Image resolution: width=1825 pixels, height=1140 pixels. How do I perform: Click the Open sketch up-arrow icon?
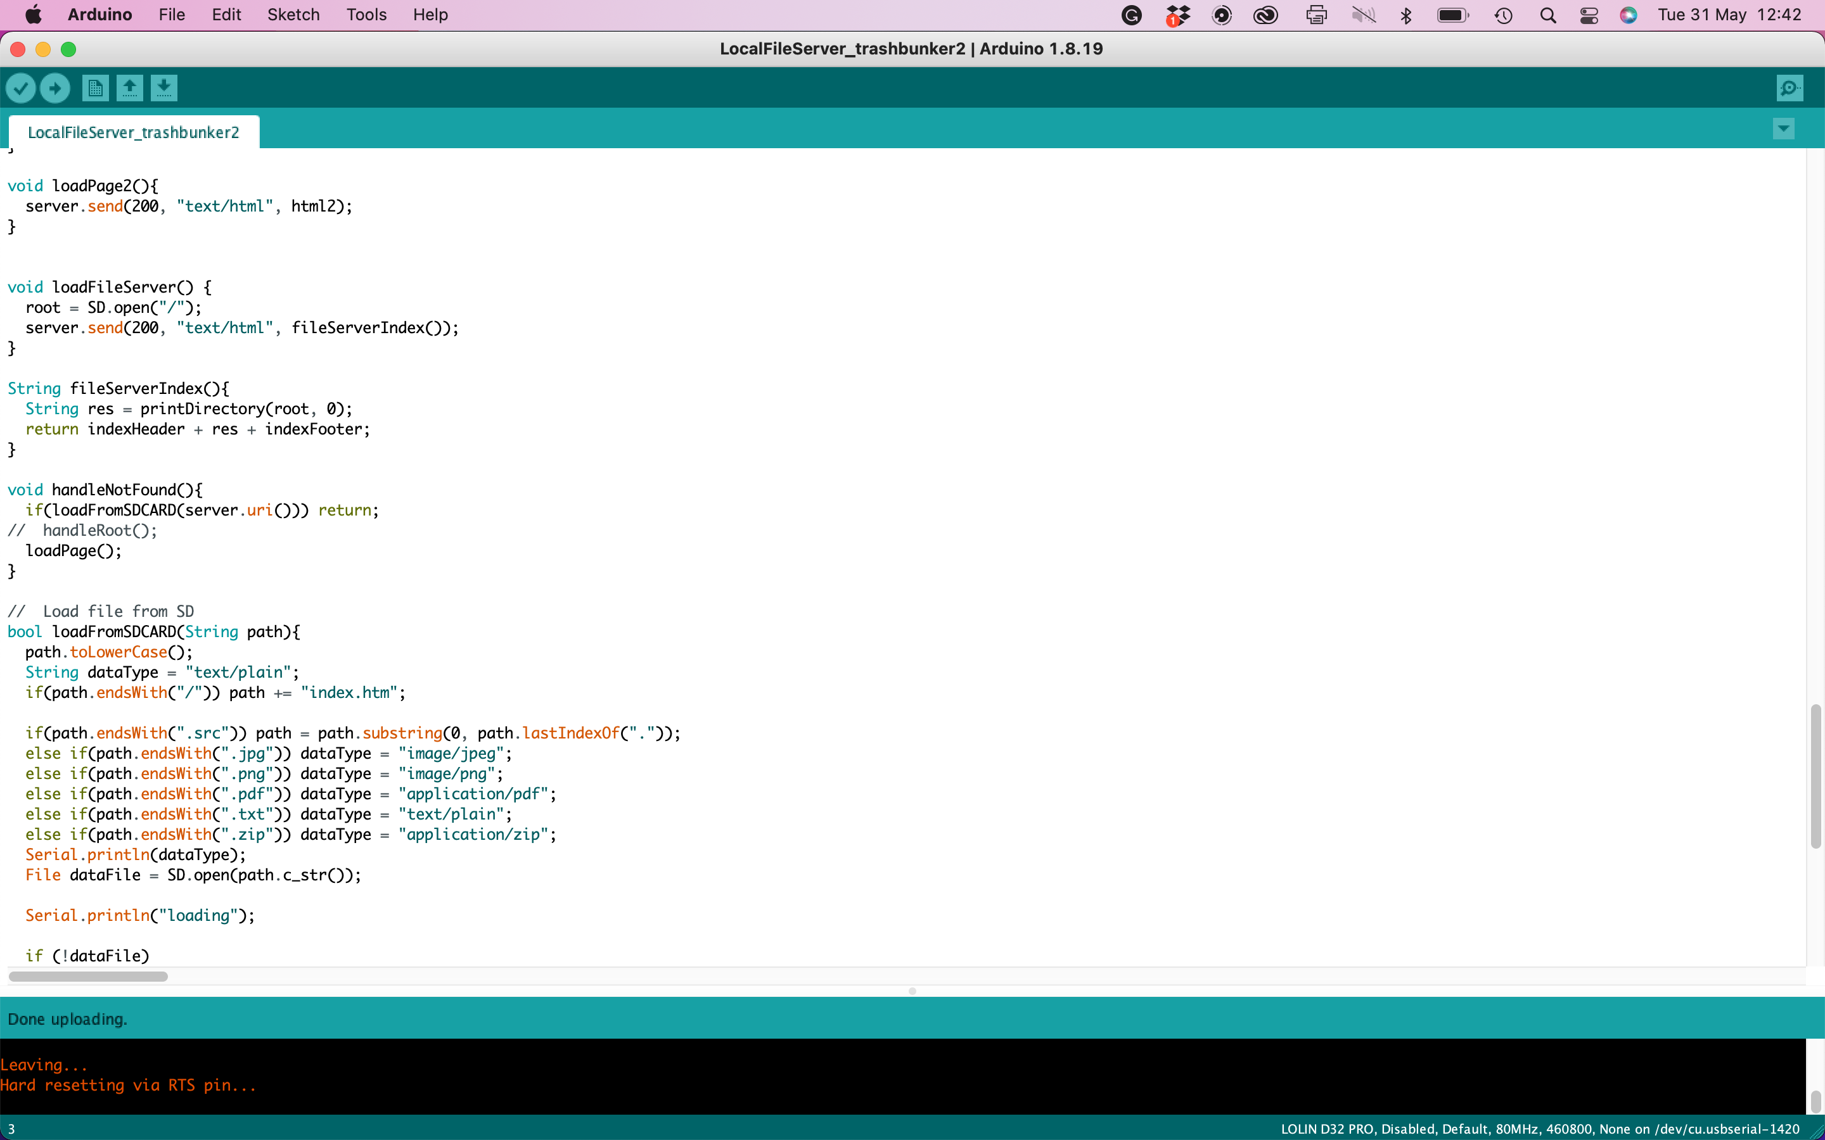(130, 88)
